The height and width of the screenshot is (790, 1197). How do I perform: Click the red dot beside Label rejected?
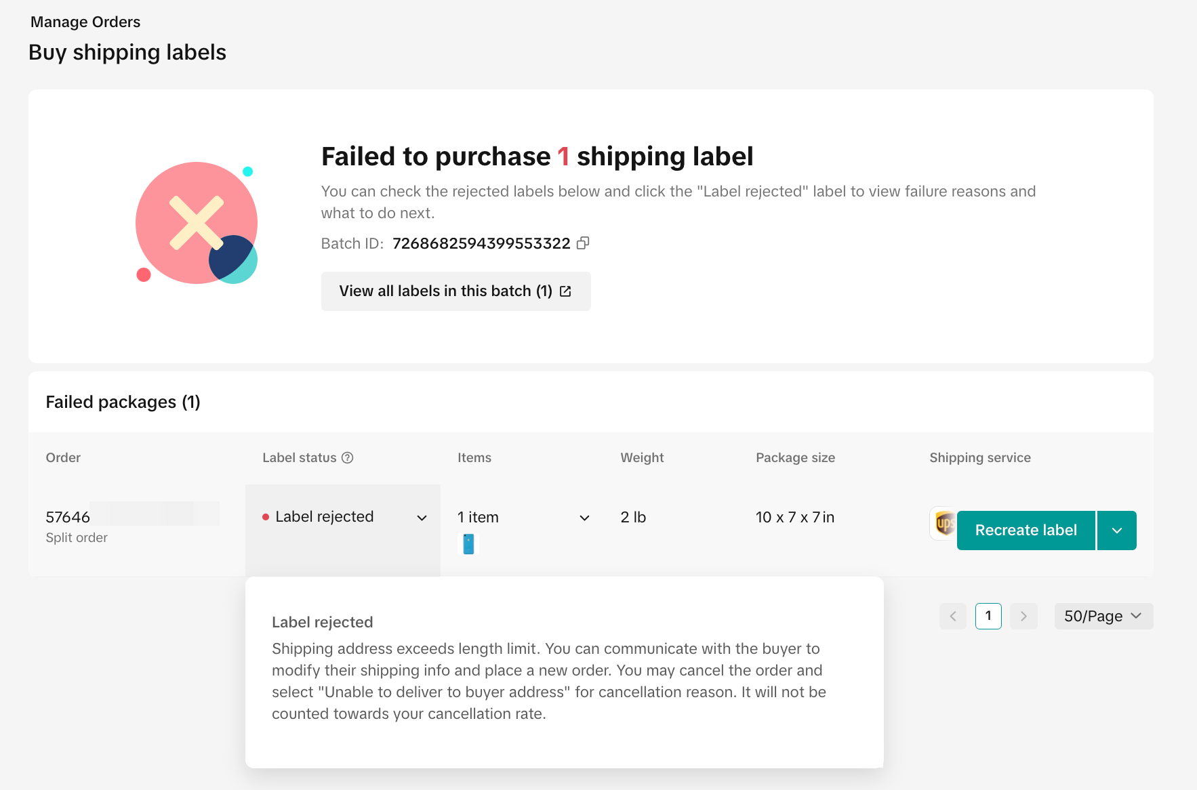pyautogui.click(x=266, y=518)
